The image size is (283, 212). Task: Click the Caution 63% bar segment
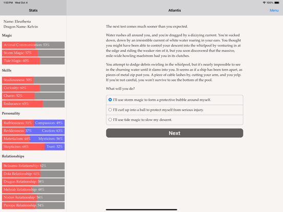pyautogui.click(x=45, y=131)
